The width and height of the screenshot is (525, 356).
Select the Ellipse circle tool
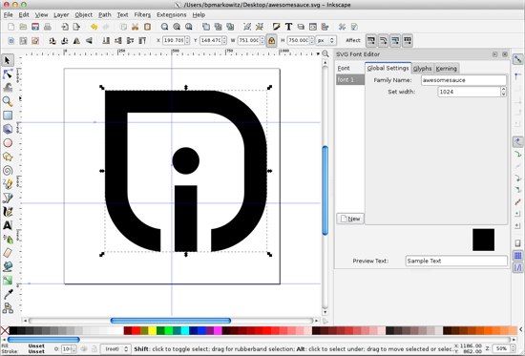tap(8, 142)
